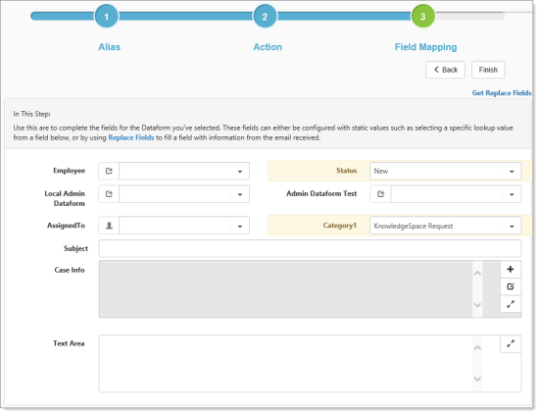The width and height of the screenshot is (539, 414).
Task: Open the Get Replace Fields link
Action: pyautogui.click(x=502, y=93)
